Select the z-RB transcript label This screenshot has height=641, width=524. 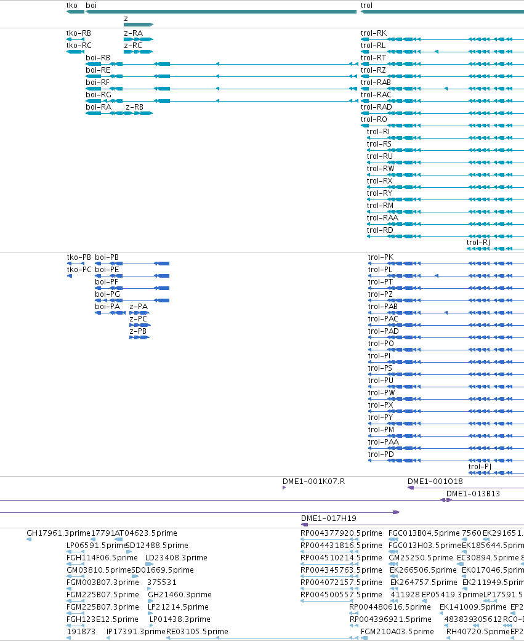point(134,107)
